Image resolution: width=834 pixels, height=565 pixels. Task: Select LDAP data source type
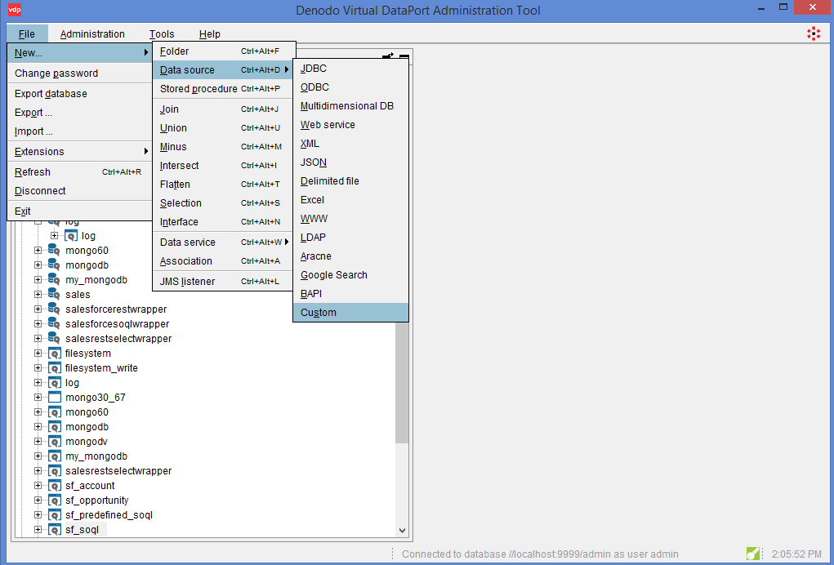pyautogui.click(x=350, y=238)
